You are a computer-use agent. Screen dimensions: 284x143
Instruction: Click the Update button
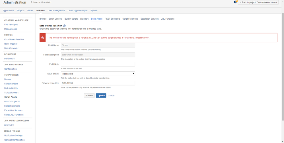click(101, 96)
